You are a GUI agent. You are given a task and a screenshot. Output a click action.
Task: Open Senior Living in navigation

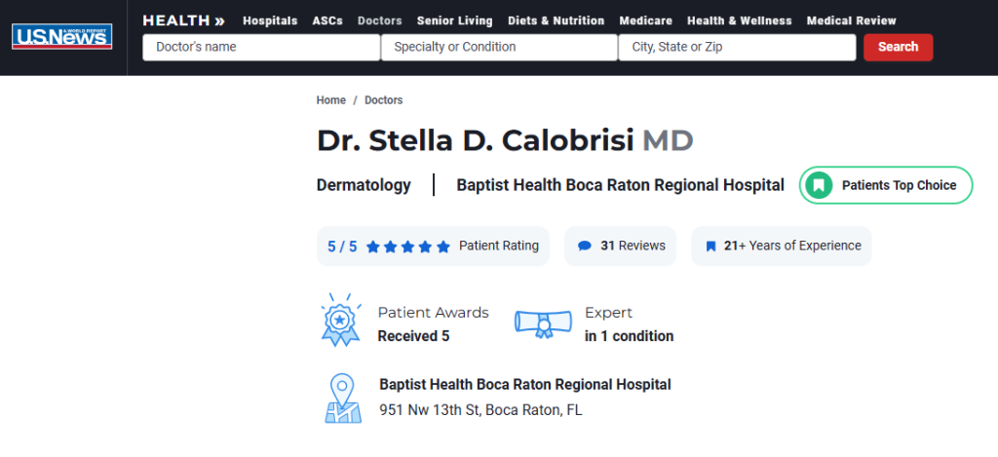[x=454, y=20]
